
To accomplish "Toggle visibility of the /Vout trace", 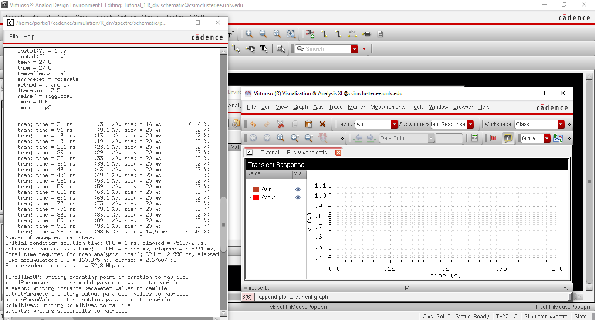I will tap(298, 197).
